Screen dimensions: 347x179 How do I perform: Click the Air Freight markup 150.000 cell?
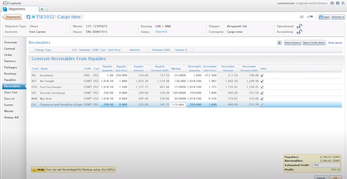point(178,81)
